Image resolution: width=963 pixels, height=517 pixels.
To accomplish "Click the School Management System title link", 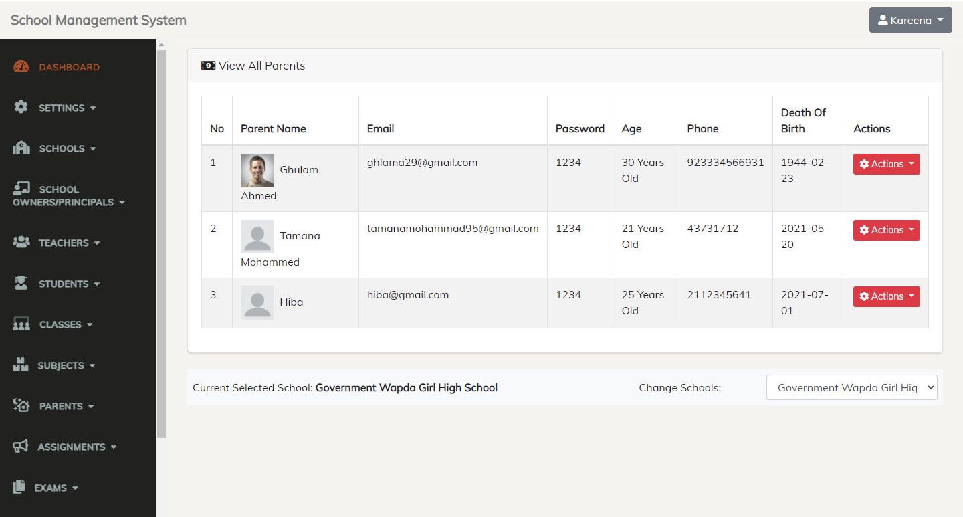I will [98, 20].
